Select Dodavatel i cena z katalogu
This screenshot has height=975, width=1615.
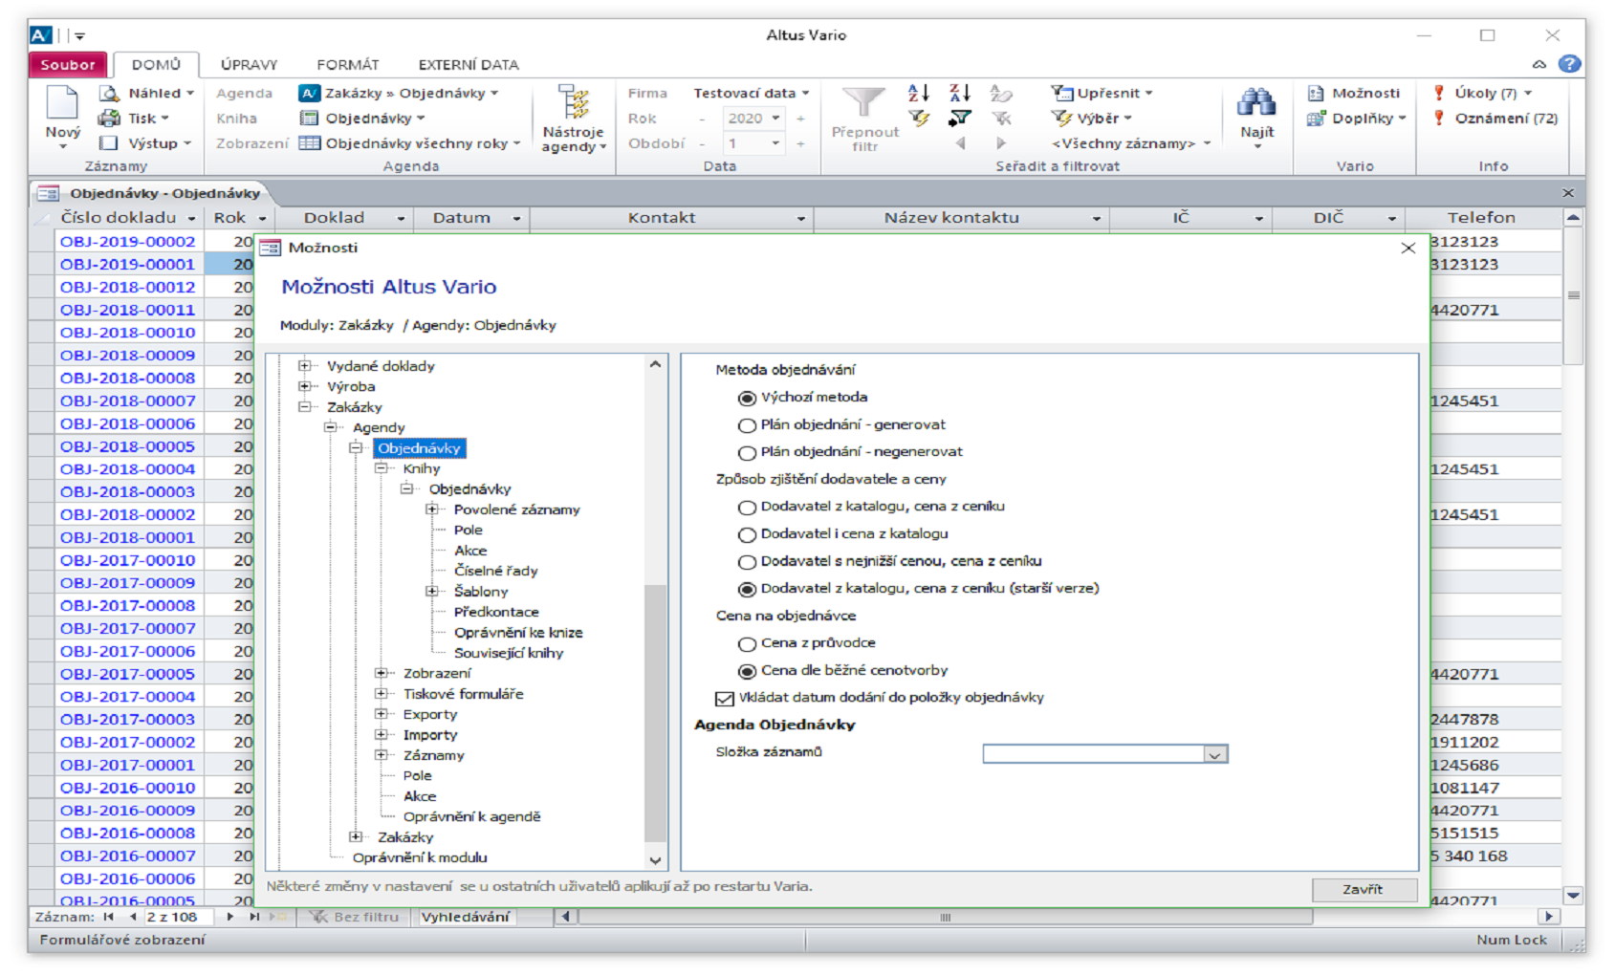[x=747, y=534]
